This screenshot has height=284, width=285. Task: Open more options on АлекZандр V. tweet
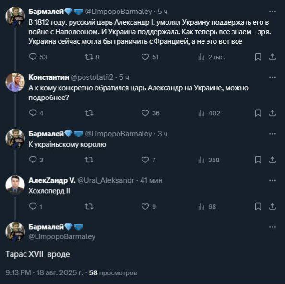(272, 180)
